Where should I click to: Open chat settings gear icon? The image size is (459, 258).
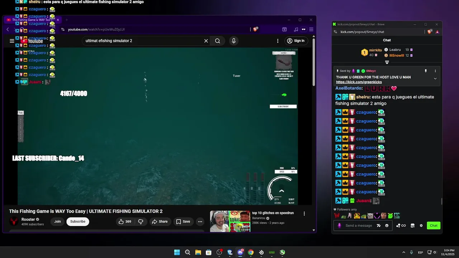click(x=421, y=226)
